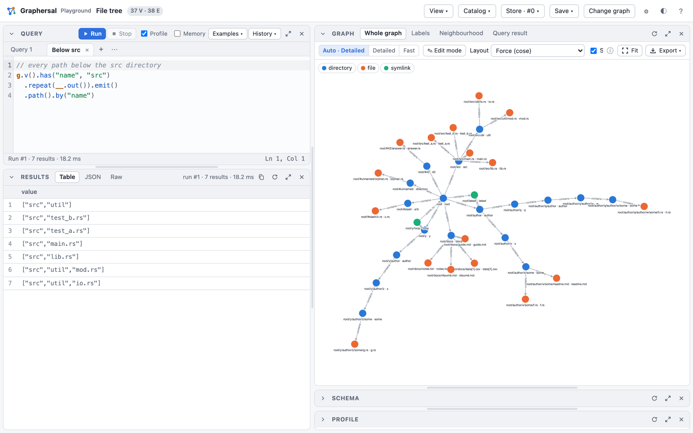Open the Layout Force (cose) combo box
693x433 pixels.
click(538, 51)
